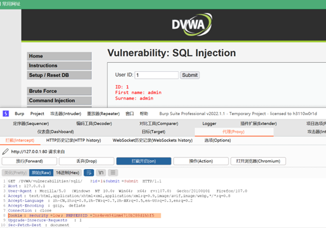
Task: Click the Accept header line
Action: click(x=119, y=196)
